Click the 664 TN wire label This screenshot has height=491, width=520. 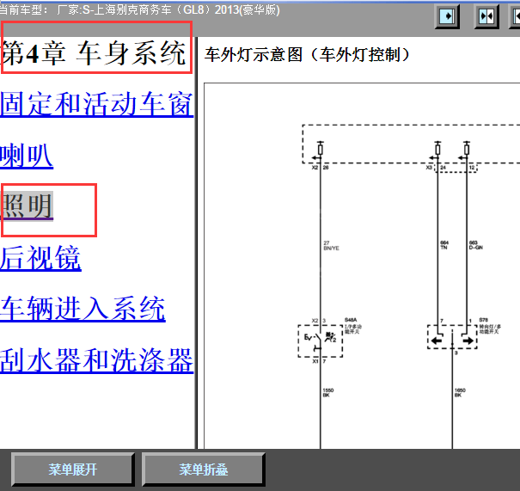pyautogui.click(x=444, y=245)
